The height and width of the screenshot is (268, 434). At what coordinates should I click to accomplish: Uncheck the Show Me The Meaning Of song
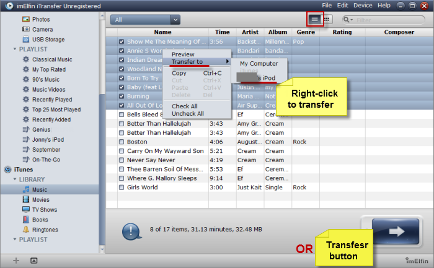[x=122, y=41]
